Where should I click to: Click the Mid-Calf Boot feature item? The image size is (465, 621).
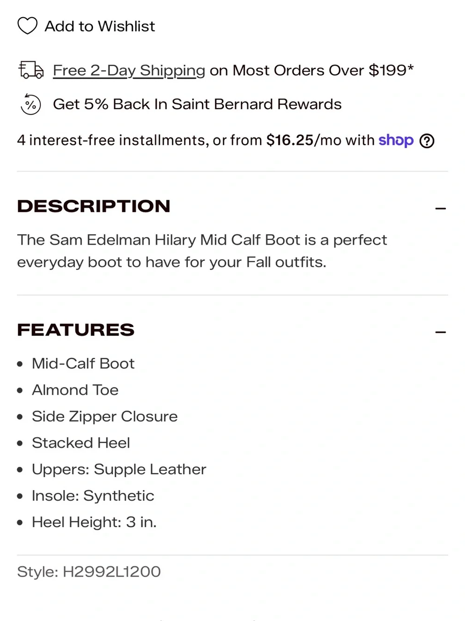83,363
